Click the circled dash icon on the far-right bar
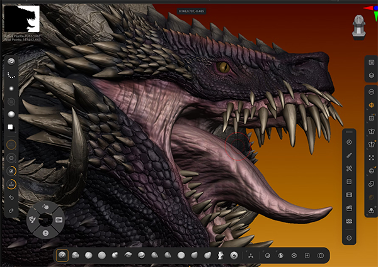Screen dimensions: 378x267 pos(371,92)
